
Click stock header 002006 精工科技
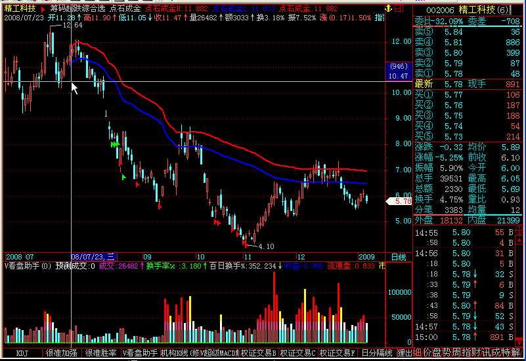pyautogui.click(x=468, y=10)
